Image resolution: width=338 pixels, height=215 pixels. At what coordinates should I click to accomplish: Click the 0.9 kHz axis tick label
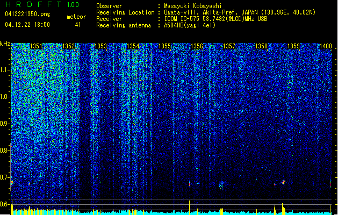pyautogui.click(x=4, y=124)
